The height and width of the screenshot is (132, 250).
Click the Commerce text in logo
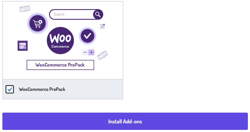pos(60,47)
